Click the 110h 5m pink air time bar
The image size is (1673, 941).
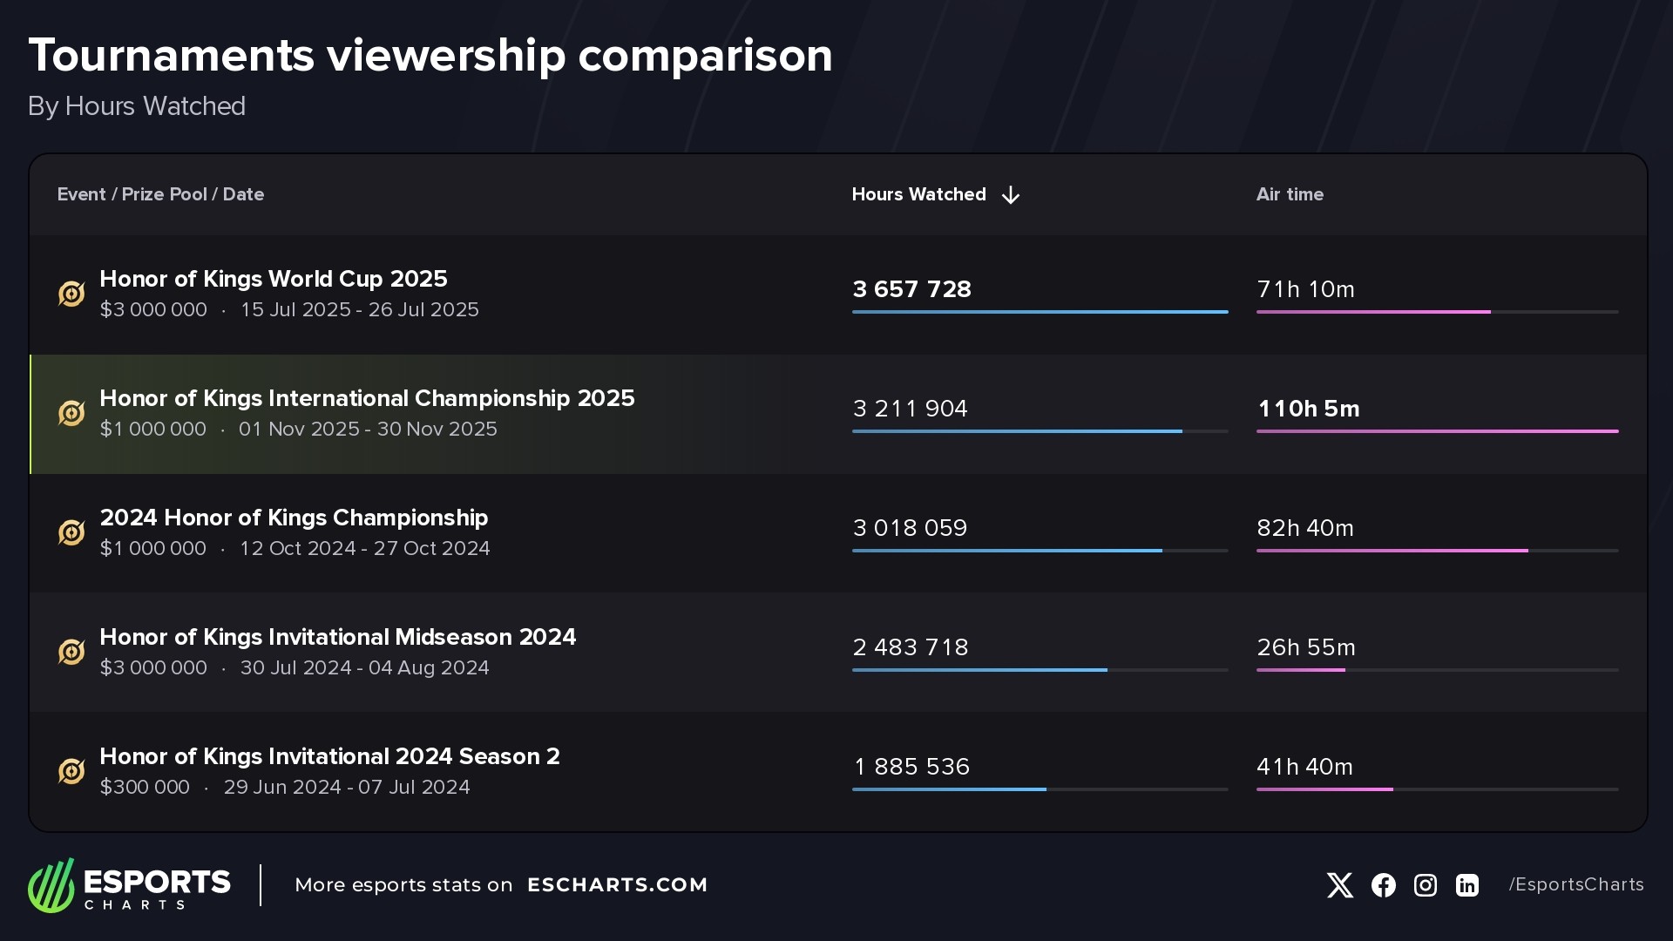1437,431
